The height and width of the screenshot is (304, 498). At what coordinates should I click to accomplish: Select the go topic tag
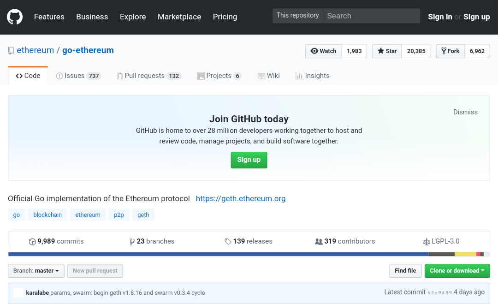(x=17, y=215)
